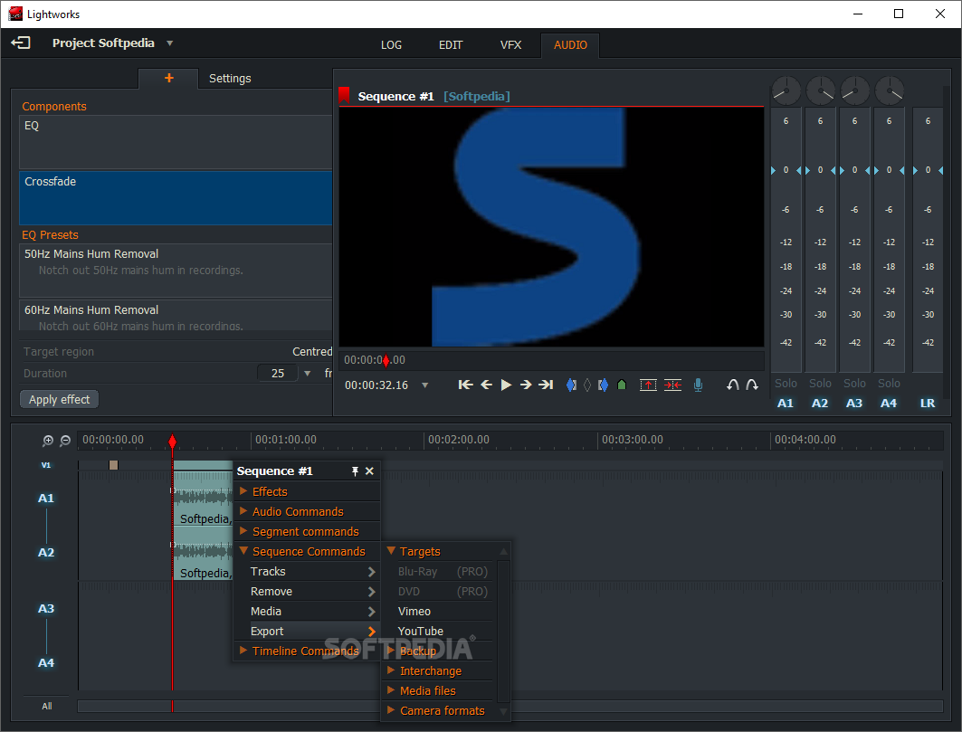Open the Project Softpedia dropdown
Viewport: 962px width, 732px height.
[x=170, y=43]
